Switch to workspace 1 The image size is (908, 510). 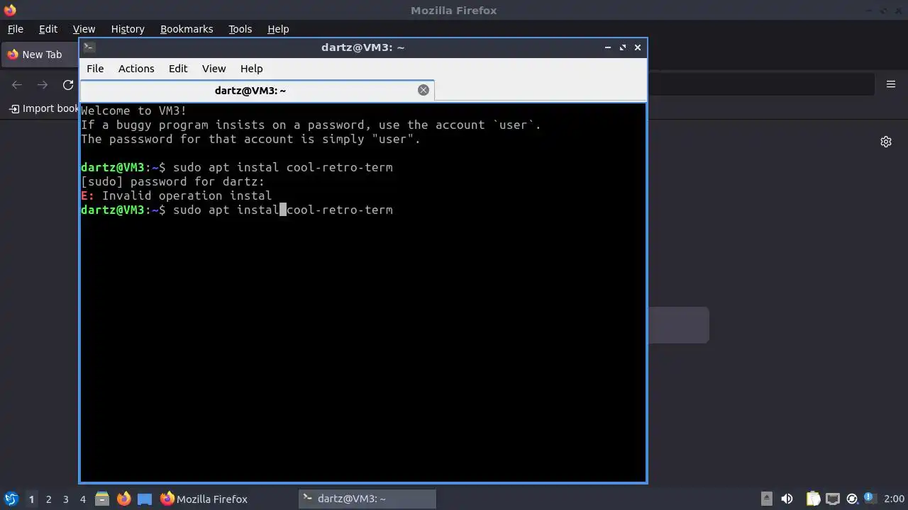click(x=31, y=499)
